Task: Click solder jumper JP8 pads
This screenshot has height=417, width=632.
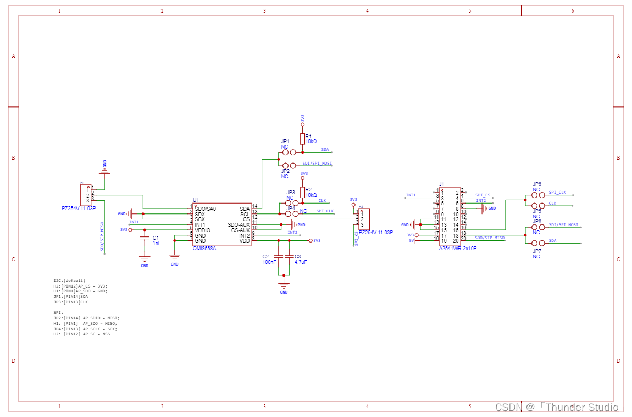Action: [538, 227]
